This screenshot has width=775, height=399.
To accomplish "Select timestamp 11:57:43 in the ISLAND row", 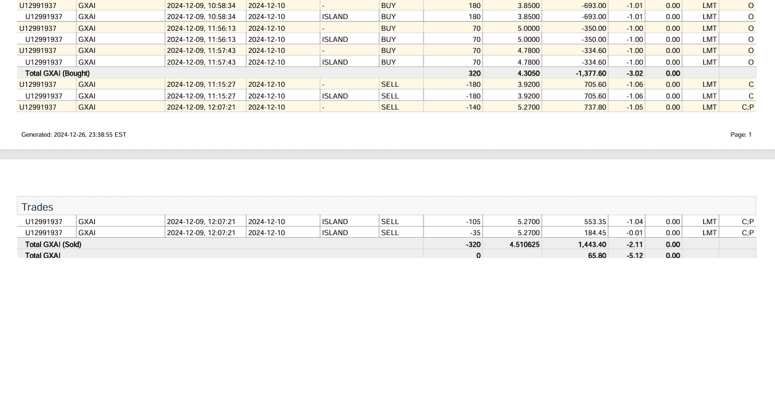I will [x=201, y=62].
